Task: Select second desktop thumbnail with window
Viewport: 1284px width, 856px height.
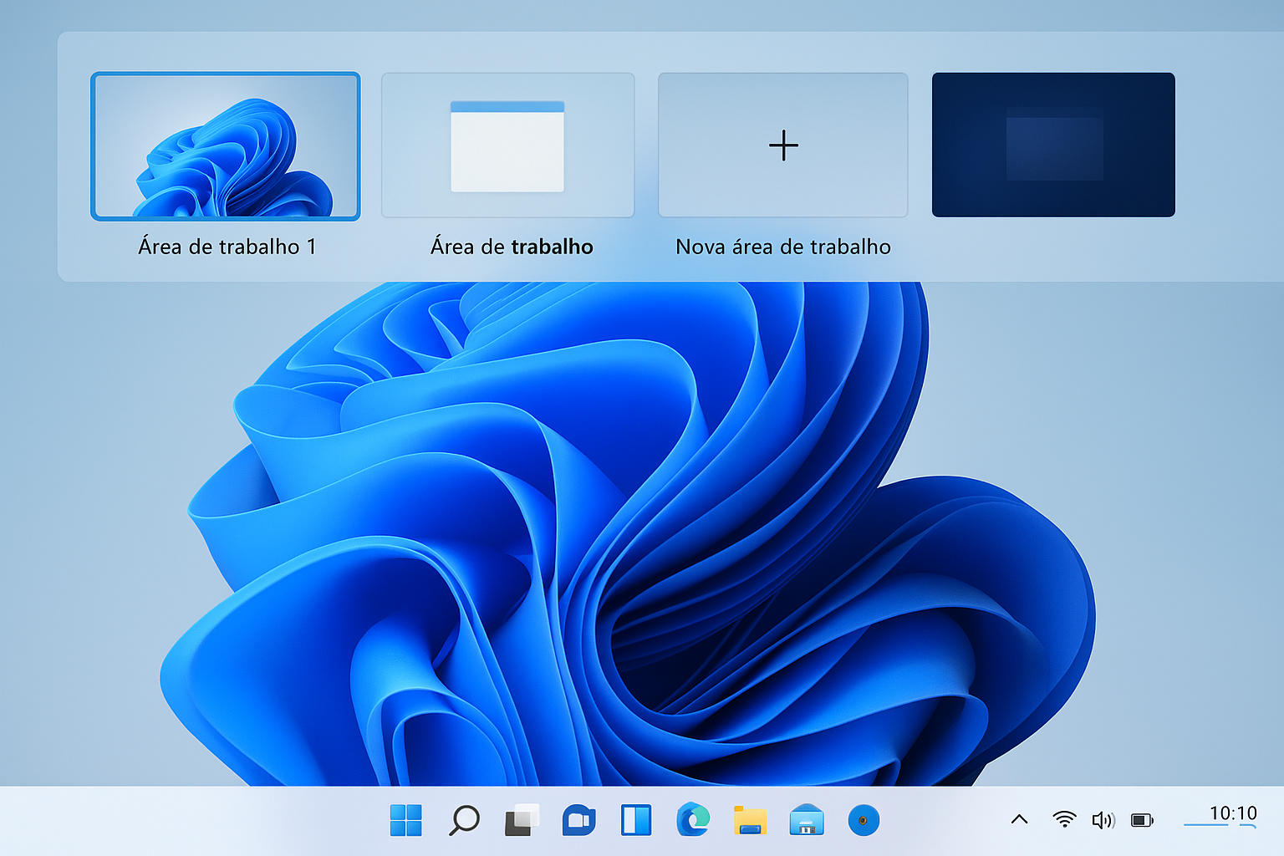Action: pyautogui.click(x=507, y=145)
